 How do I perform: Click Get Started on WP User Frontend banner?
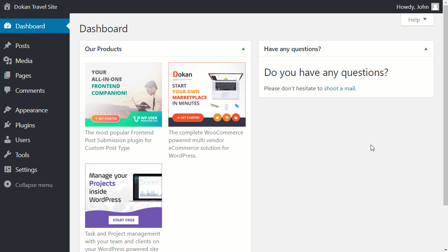point(105,119)
